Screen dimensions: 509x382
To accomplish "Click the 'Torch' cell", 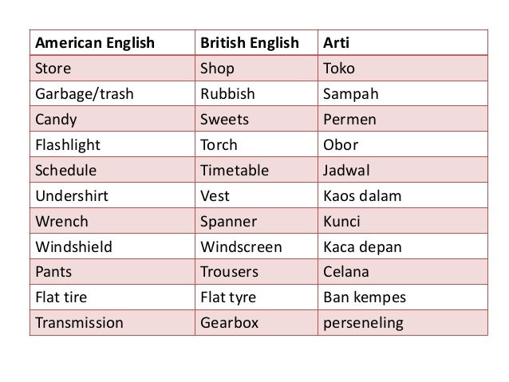I will tap(221, 144).
